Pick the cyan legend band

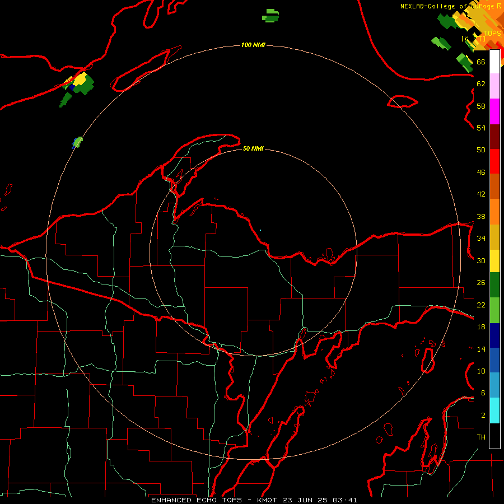pyautogui.click(x=494, y=410)
